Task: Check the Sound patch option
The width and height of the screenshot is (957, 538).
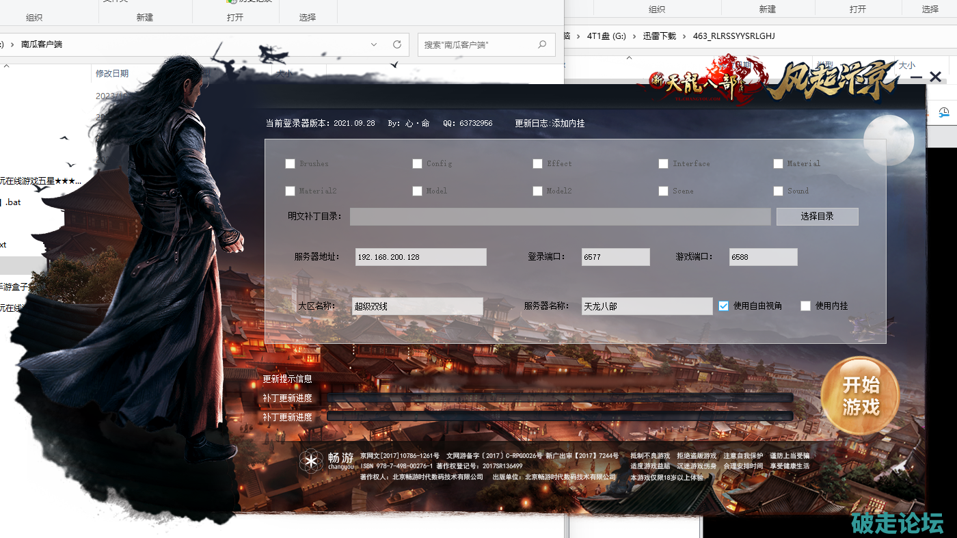Action: tap(778, 191)
